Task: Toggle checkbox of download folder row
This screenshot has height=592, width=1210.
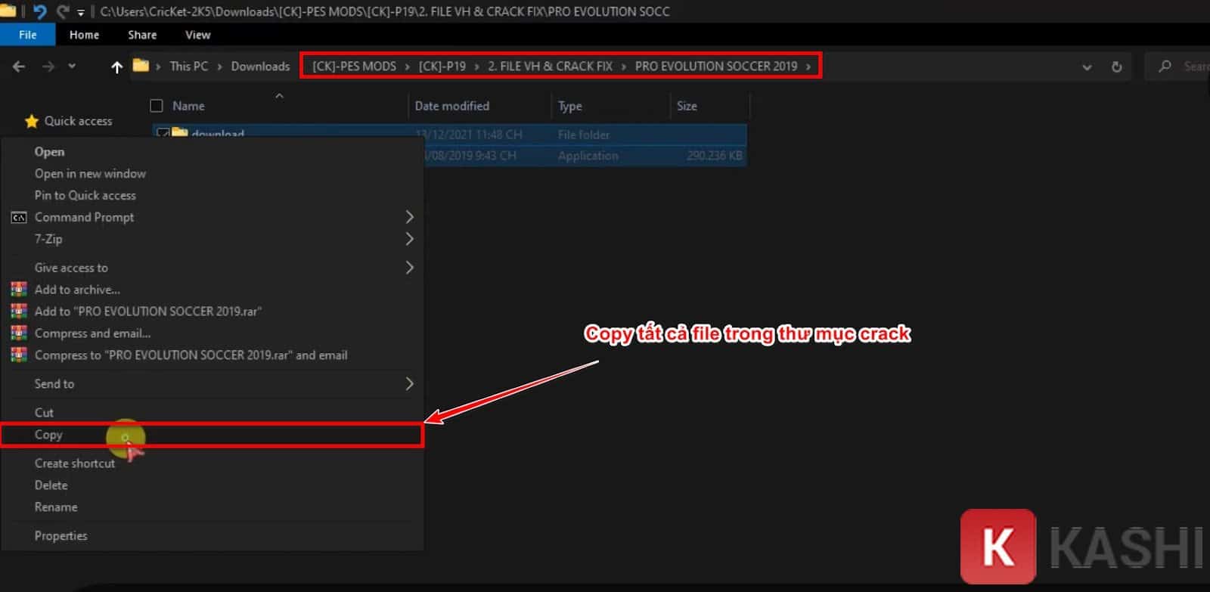Action: coord(163,133)
